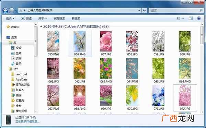Open the address bar history dropdown
The height and width of the screenshot is (128, 206).
pyautogui.click(x=139, y=10)
